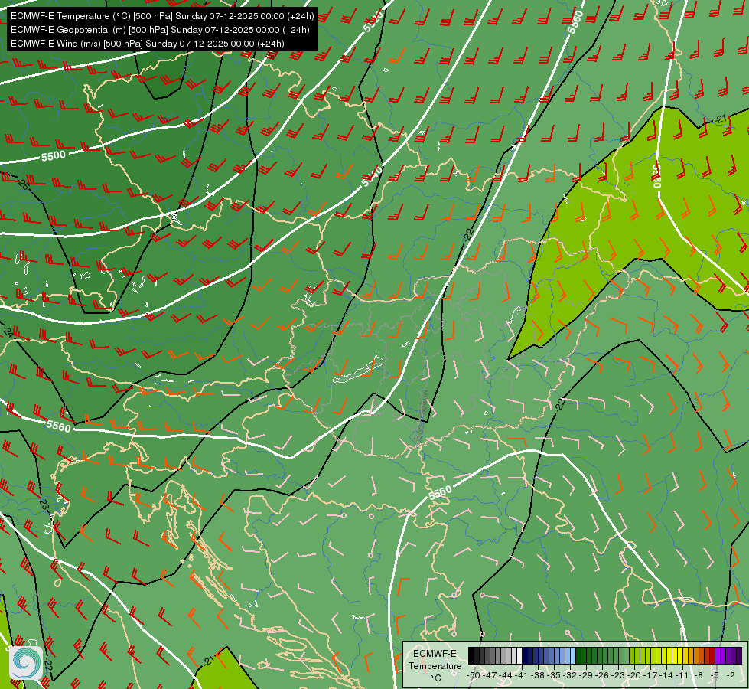Click the -5 label in the legend
The width and height of the screenshot is (749, 689).
pyautogui.click(x=715, y=675)
